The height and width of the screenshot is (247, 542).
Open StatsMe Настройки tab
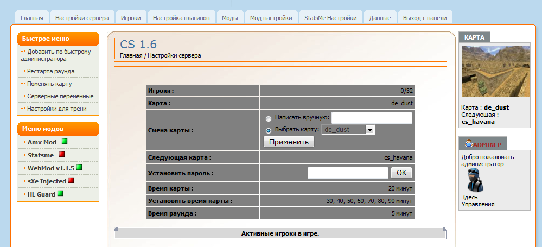click(330, 18)
